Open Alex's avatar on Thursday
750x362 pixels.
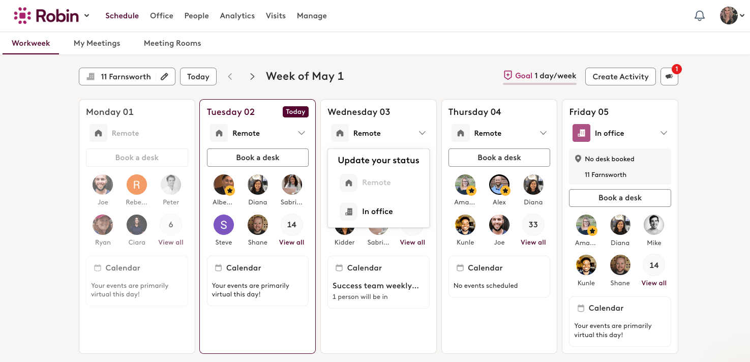point(499,185)
